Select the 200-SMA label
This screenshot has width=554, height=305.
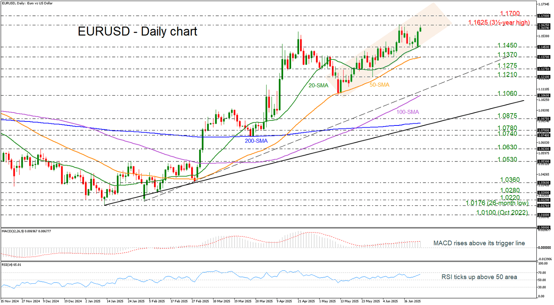pos(257,141)
